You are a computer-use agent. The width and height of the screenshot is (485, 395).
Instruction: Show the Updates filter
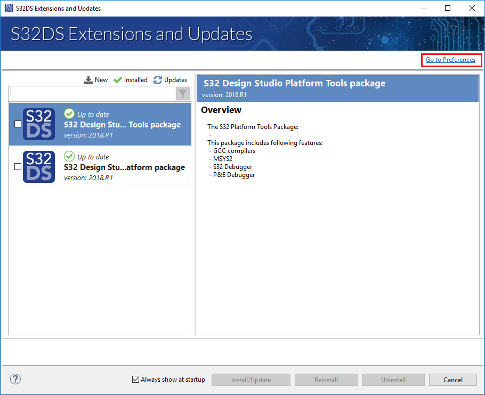click(171, 80)
